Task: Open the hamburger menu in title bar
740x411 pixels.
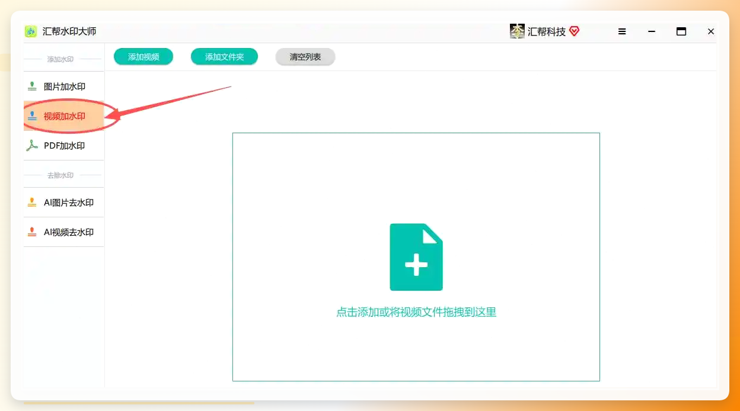Action: (622, 31)
